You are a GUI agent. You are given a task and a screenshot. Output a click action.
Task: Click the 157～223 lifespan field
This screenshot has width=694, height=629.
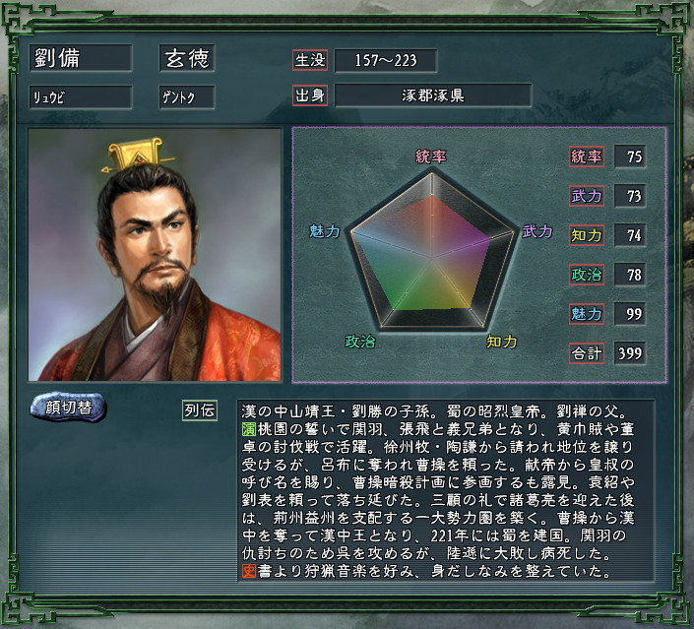386,60
